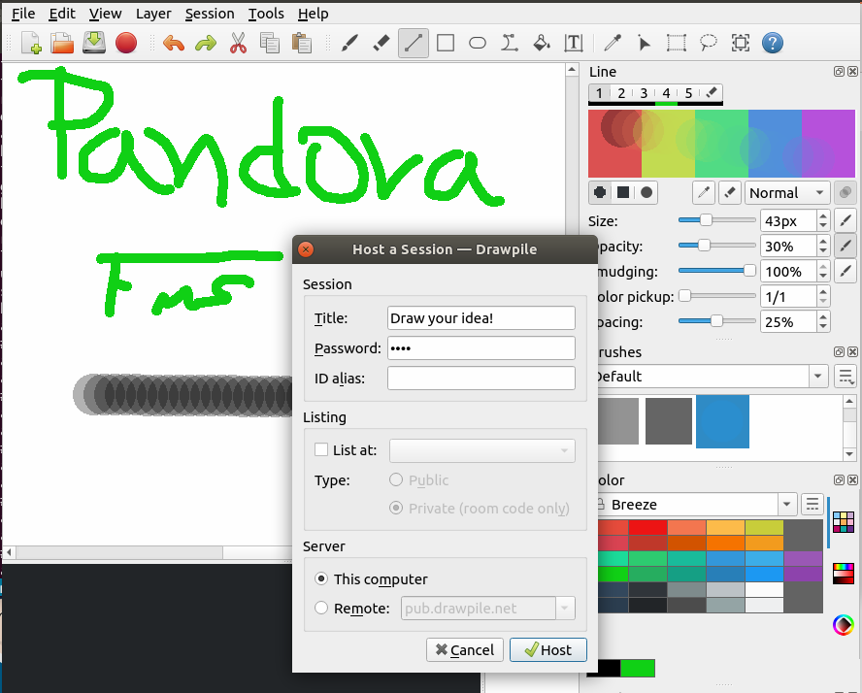Open the Help menu
The image size is (862, 693).
point(313,14)
